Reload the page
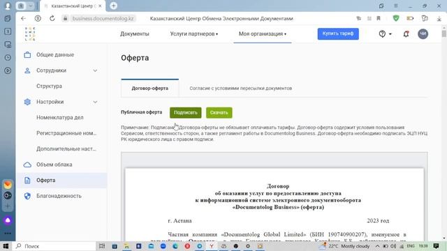The width and height of the screenshot is (447, 251). 52,19
